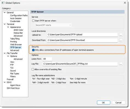130x109 pixels.
Task: Select File Types category
Action: pos(15,74)
